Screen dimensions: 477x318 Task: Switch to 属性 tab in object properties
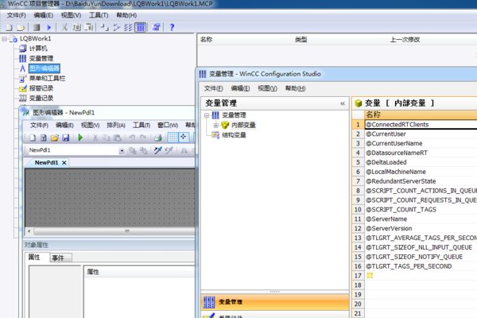coord(34,257)
